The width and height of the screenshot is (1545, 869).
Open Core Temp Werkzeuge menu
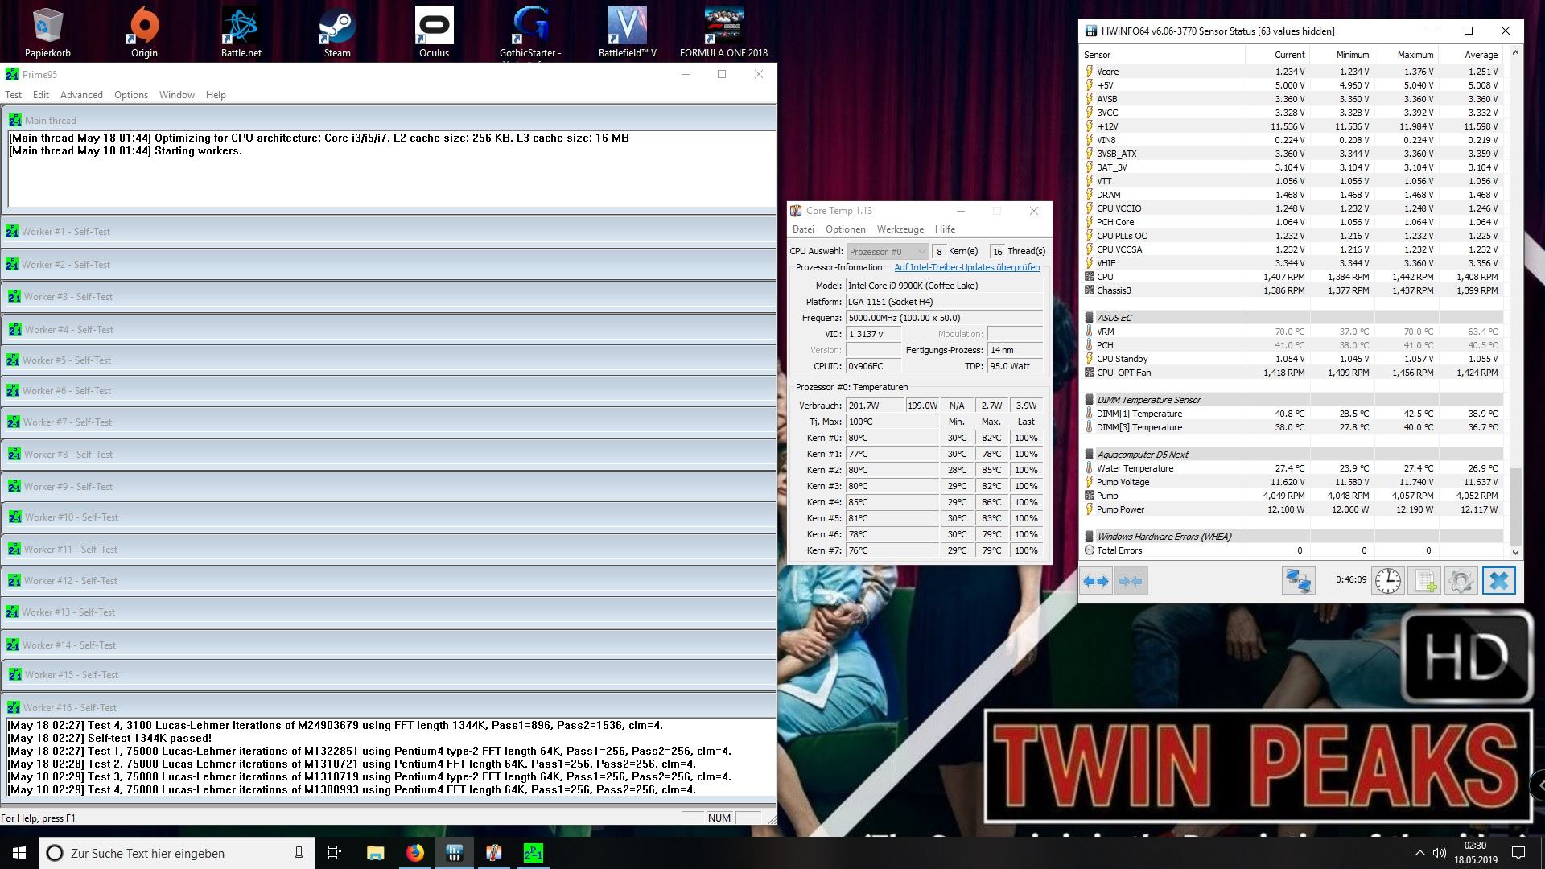(900, 229)
